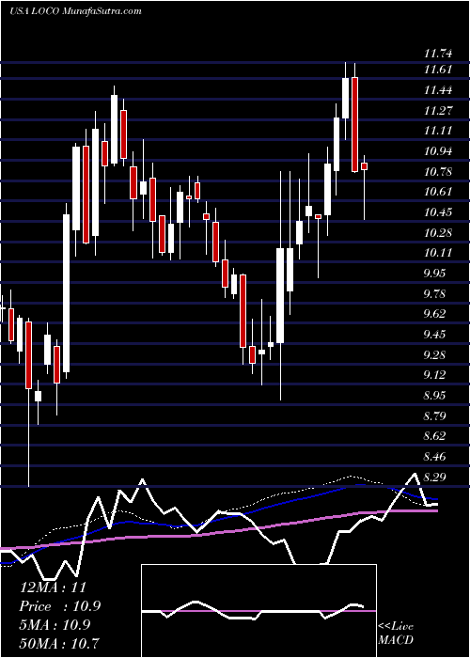This screenshot has width=470, height=658.
Task: Click the 8.46 price axis label
Action: click(436, 457)
